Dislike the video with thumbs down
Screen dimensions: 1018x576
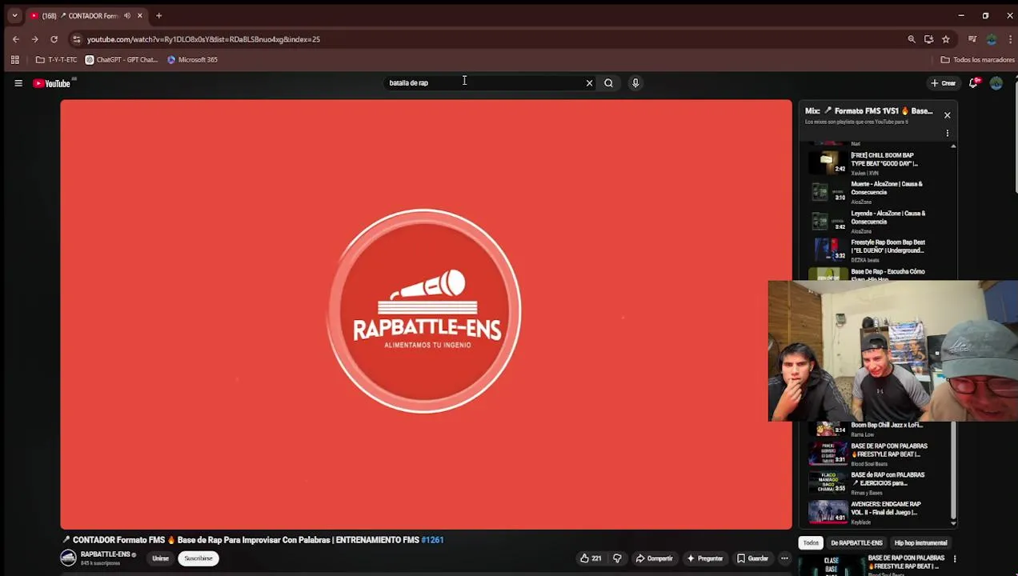pos(617,558)
